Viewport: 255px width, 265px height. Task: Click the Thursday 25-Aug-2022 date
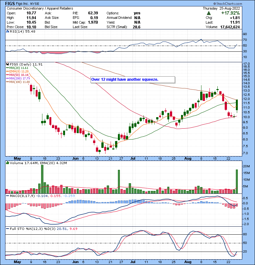(x=221, y=8)
